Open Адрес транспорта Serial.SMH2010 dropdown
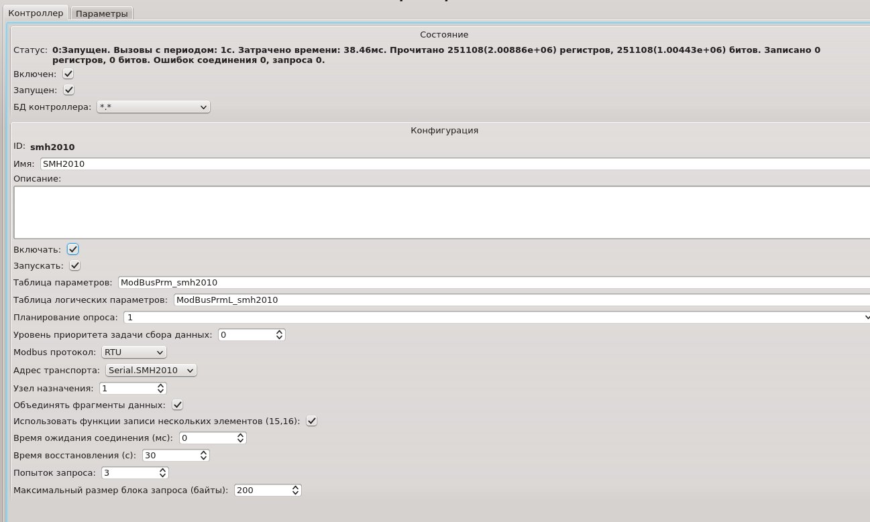The width and height of the screenshot is (870, 522). coord(150,370)
